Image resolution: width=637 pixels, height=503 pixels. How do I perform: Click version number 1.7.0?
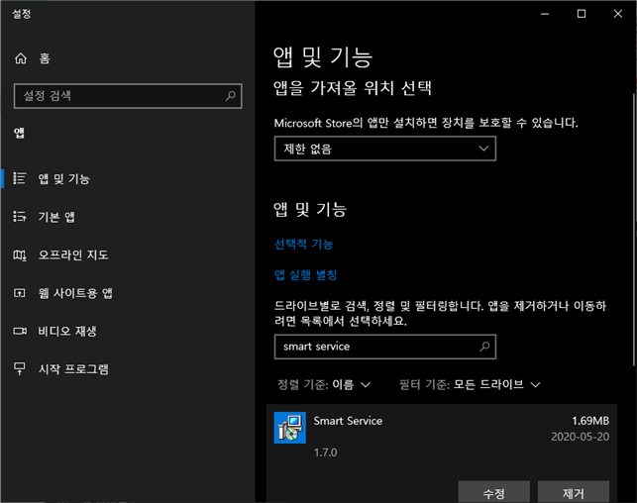tap(325, 453)
